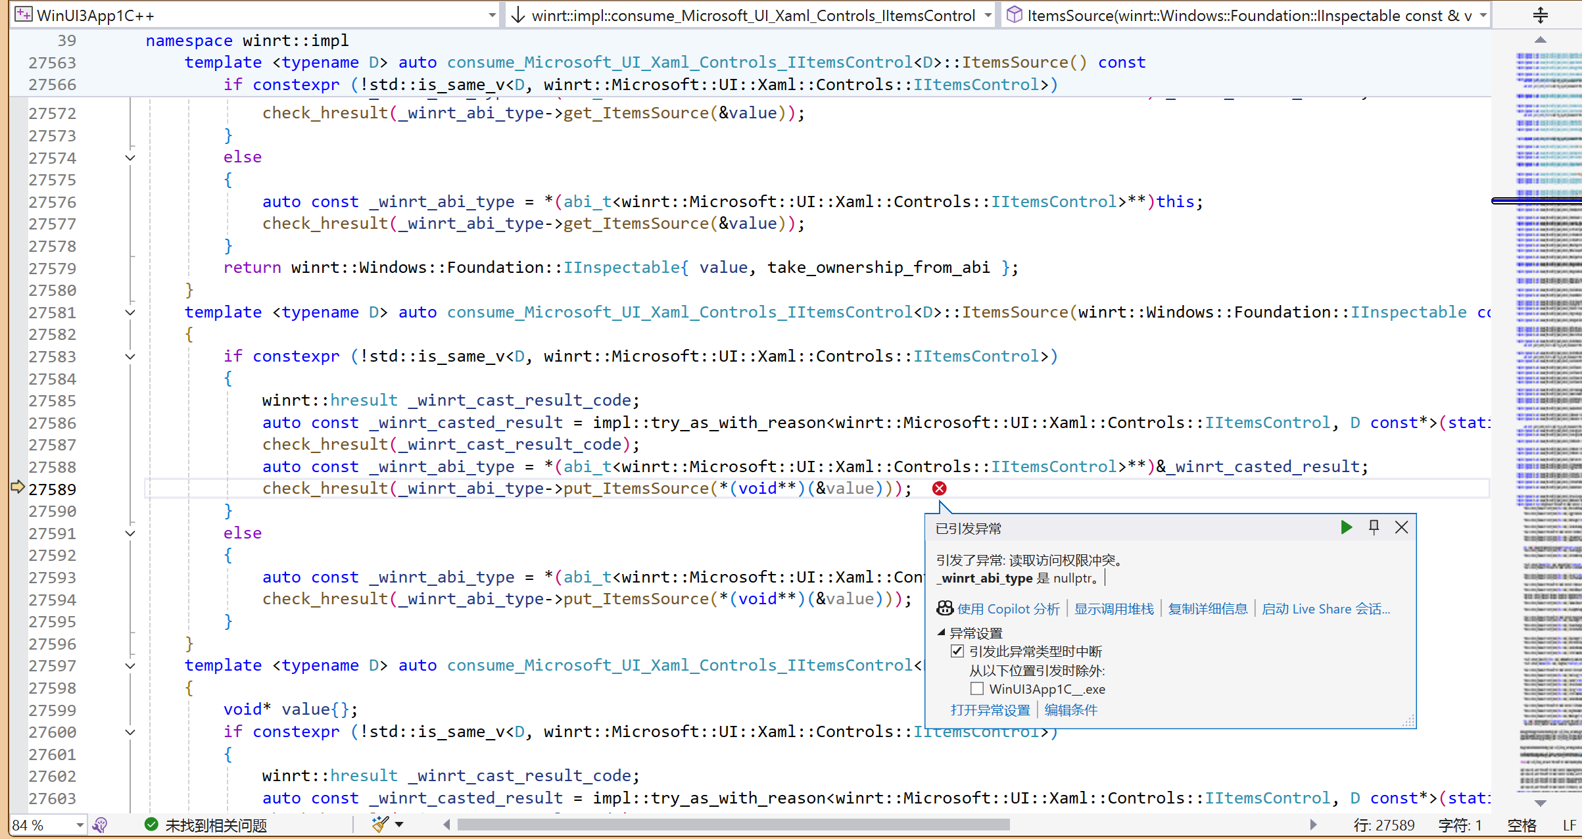Viewport: 1582px width, 839px height.
Task: Collapse the else block at line 27591
Action: (130, 533)
